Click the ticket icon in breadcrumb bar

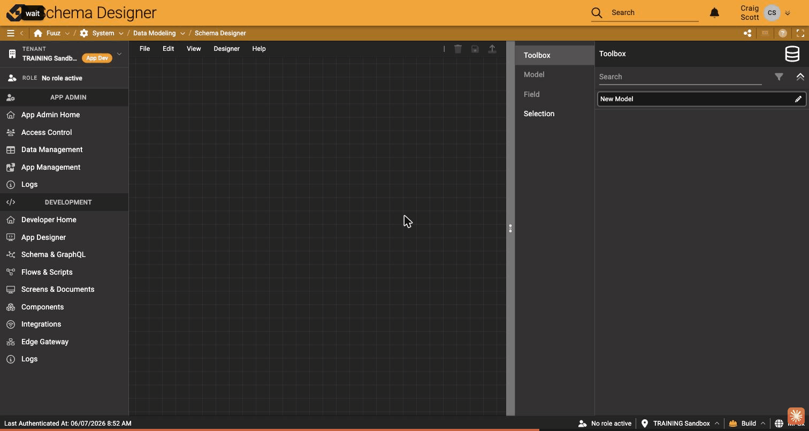click(765, 33)
